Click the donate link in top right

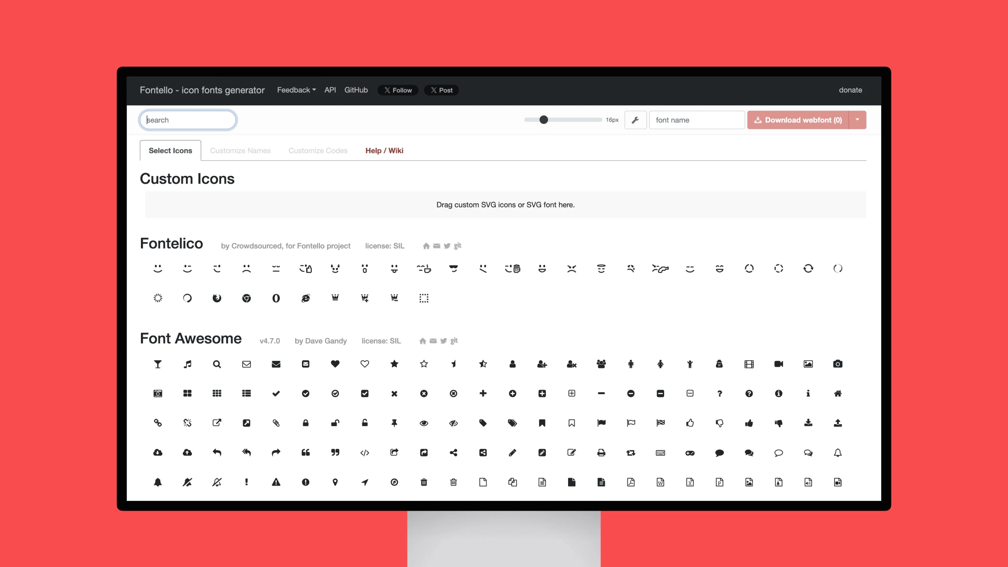tap(850, 90)
